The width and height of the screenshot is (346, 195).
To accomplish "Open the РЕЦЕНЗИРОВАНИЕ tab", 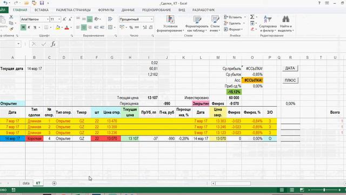I will point(156,10).
